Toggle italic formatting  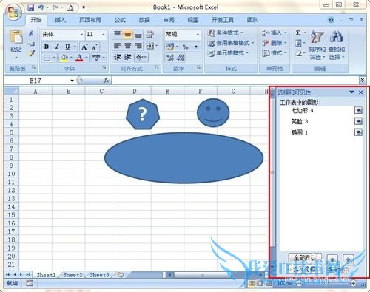[x=57, y=47]
